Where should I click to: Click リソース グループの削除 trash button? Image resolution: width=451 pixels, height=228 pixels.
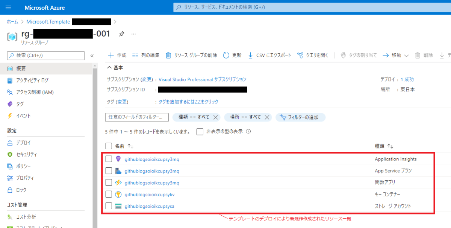click(x=191, y=55)
